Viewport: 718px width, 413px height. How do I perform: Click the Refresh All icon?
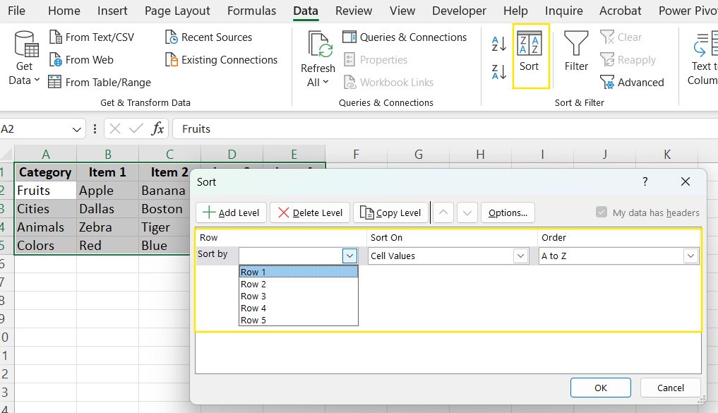click(x=318, y=45)
